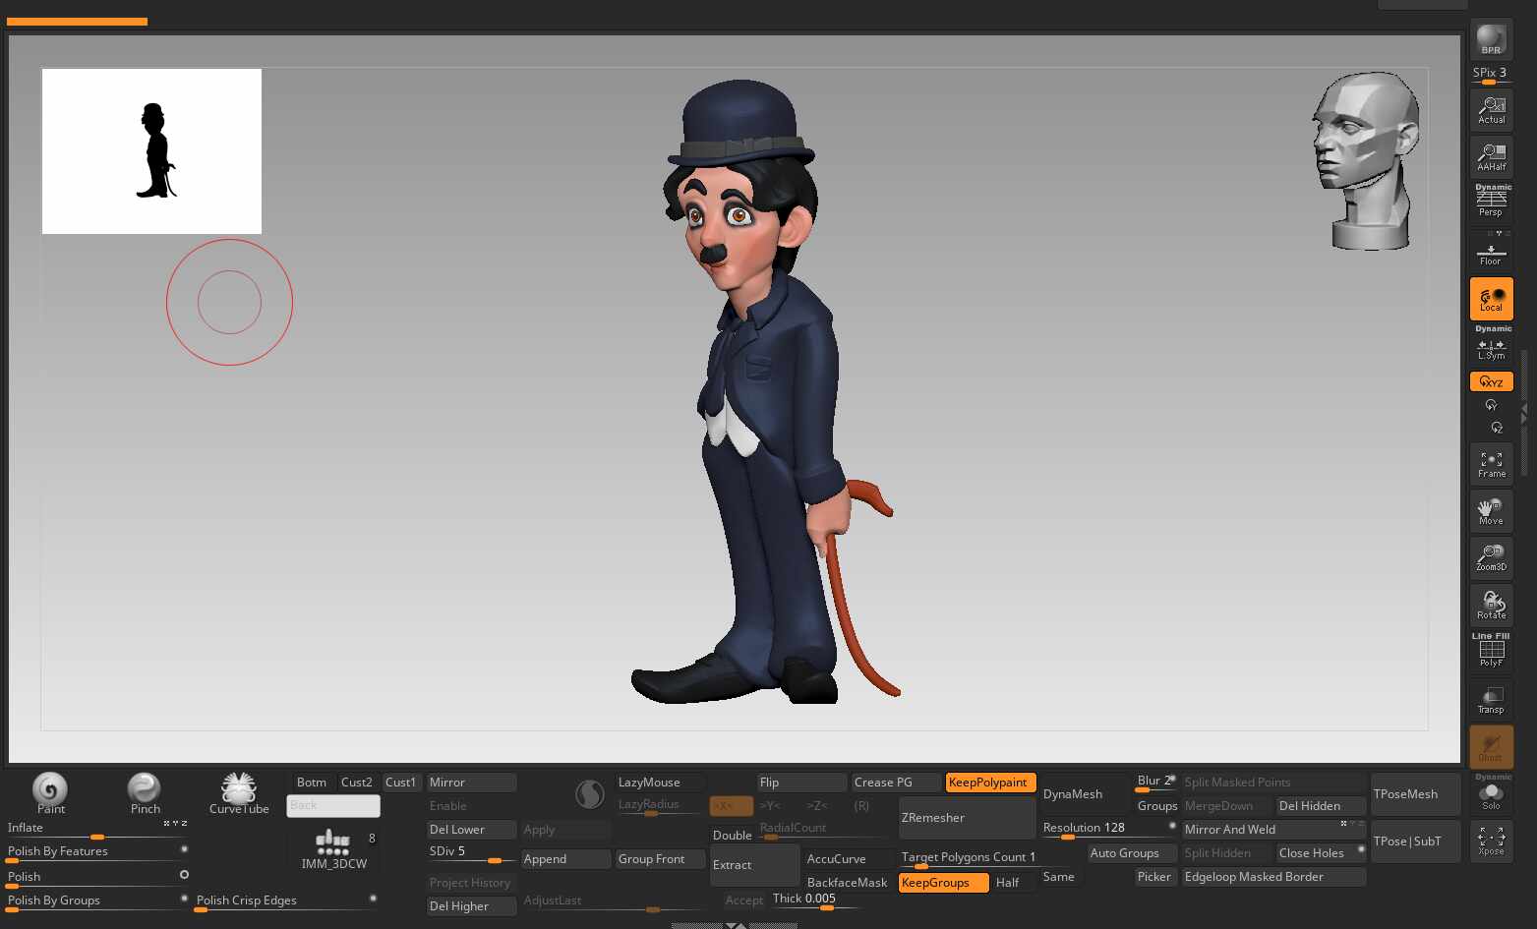Click the Z-axis rotation icon above Frame
Viewport: 1537px width, 929px height.
1497,428
